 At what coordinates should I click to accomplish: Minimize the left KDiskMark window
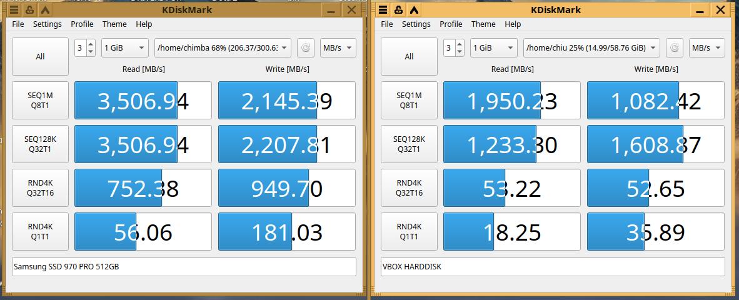[331, 10]
